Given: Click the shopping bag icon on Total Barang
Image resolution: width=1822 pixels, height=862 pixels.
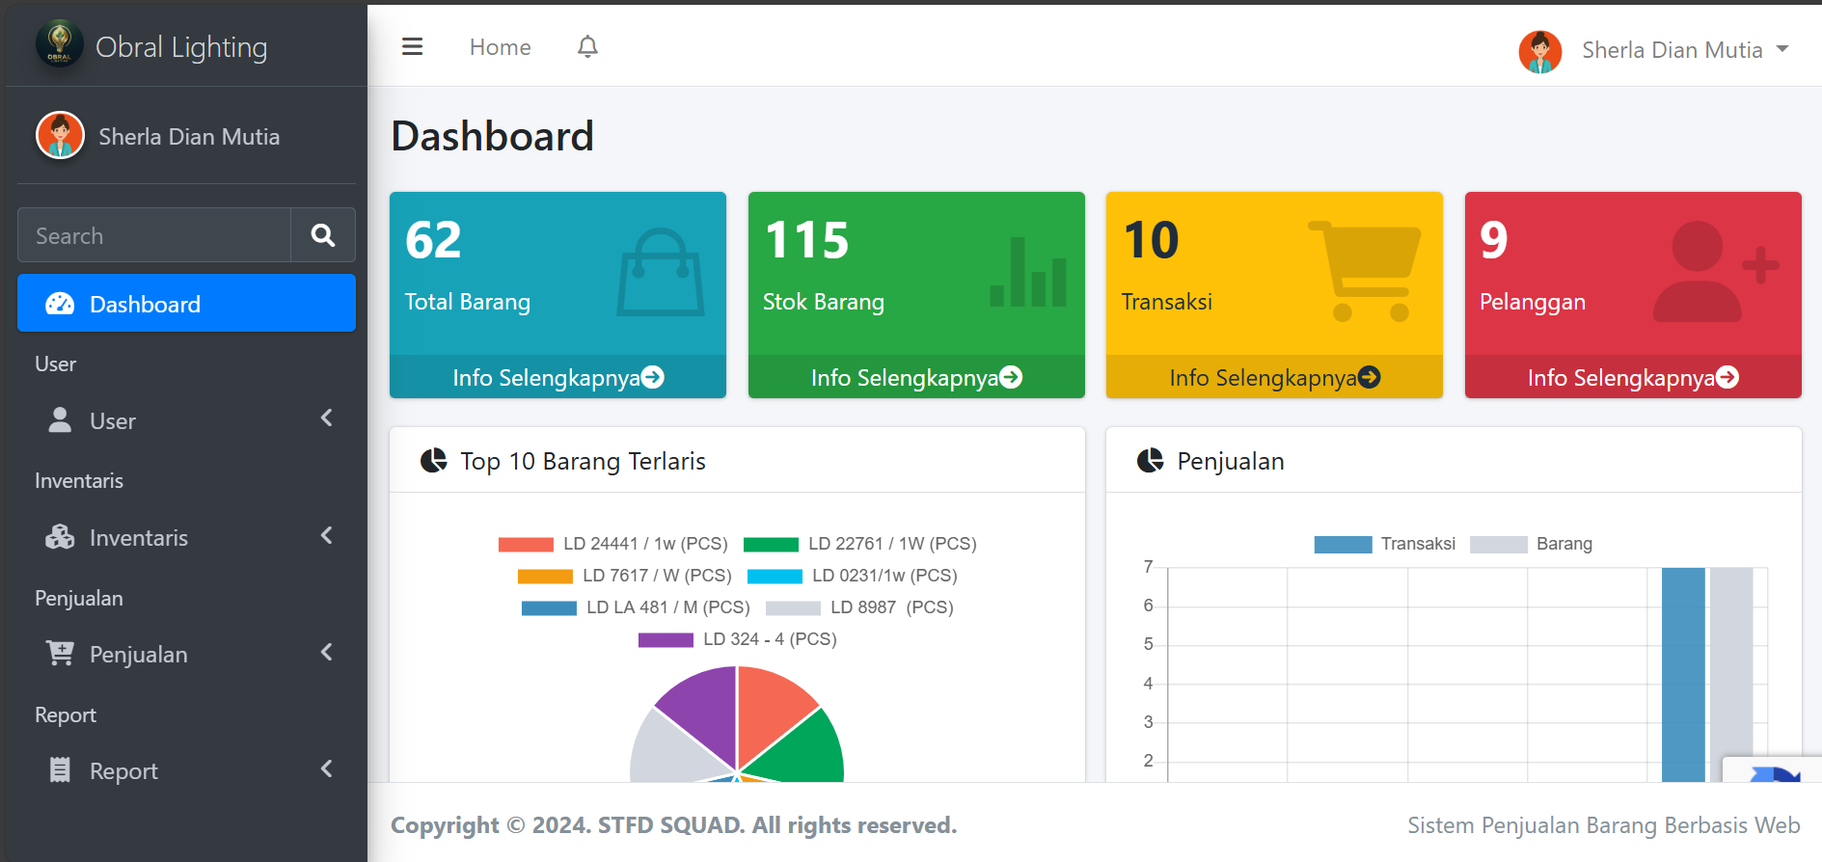Looking at the screenshot, I should pyautogui.click(x=661, y=273).
